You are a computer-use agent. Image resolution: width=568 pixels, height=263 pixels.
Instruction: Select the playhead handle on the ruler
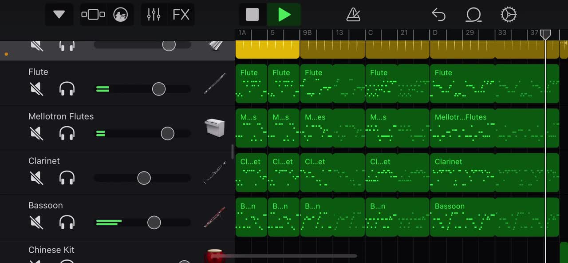tap(545, 35)
